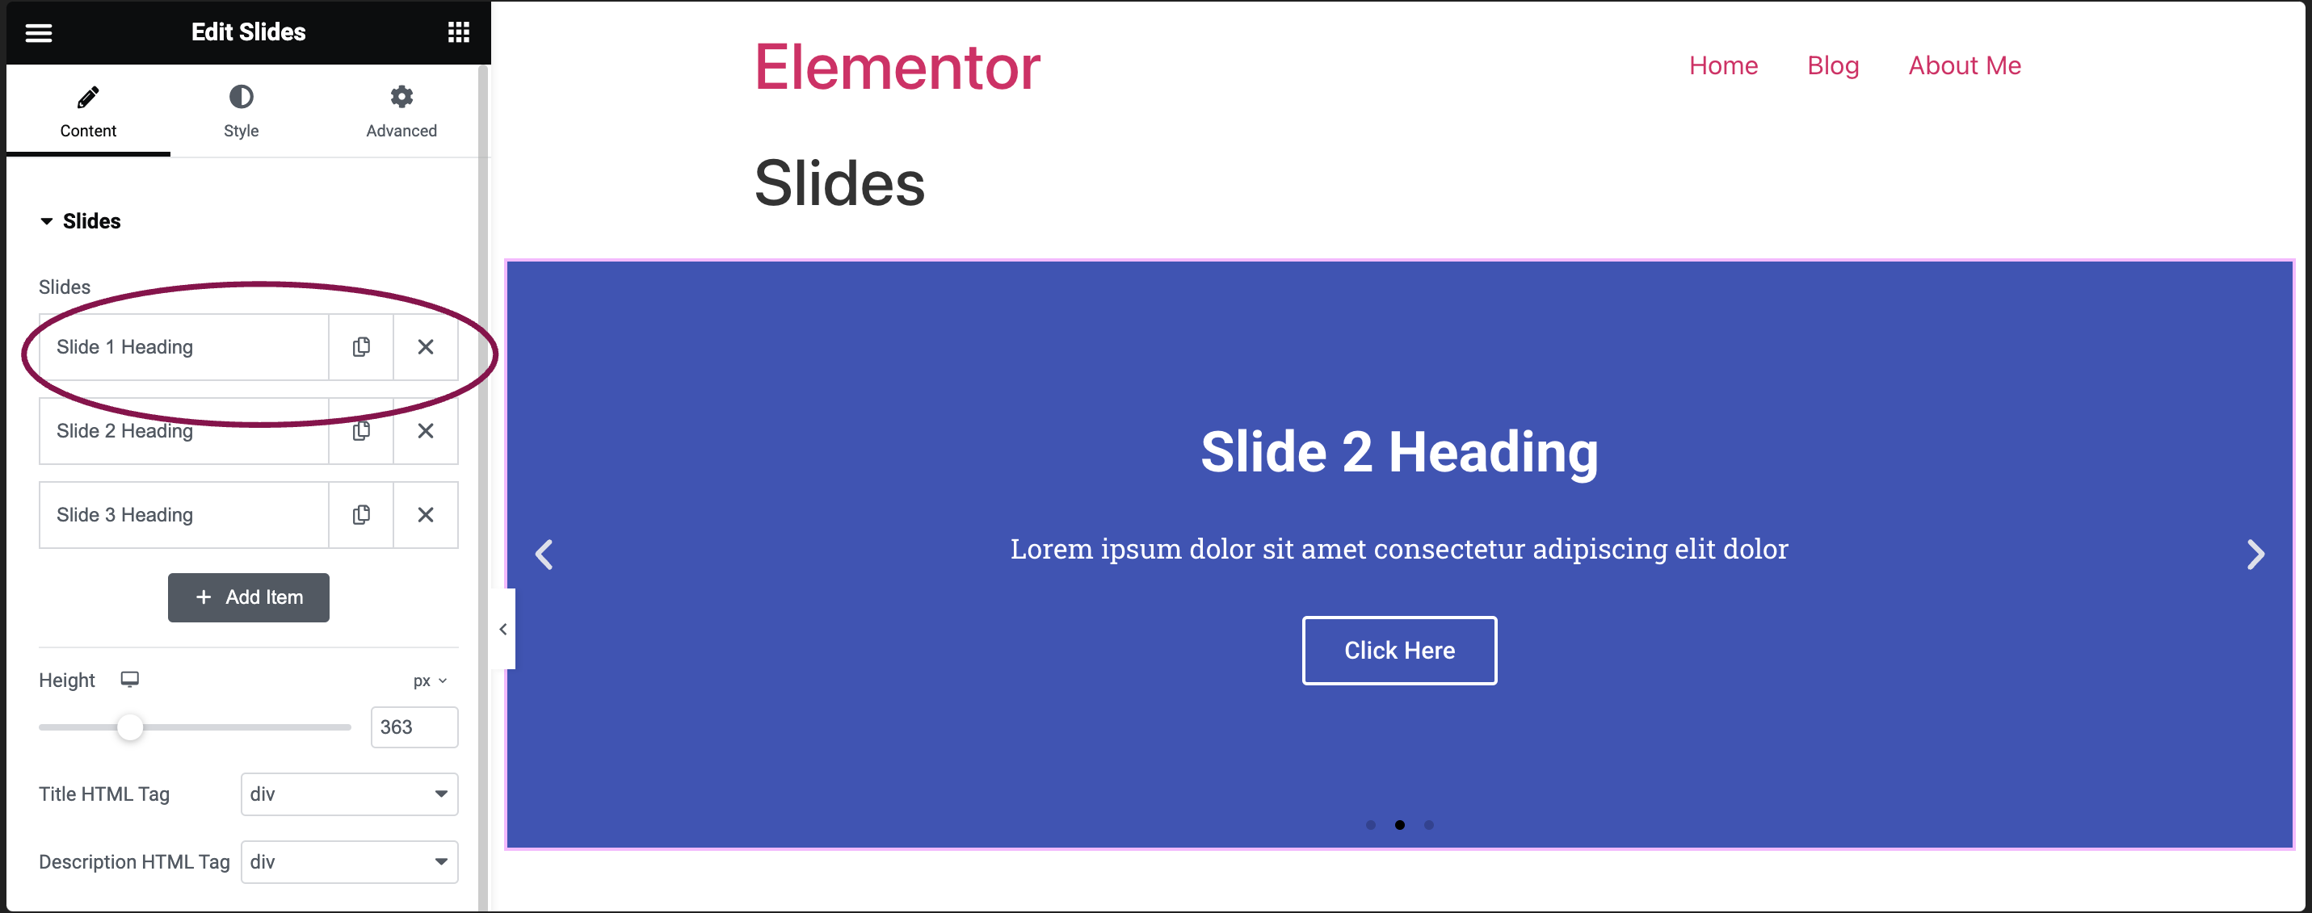2312x913 pixels.
Task: Switch to the Content tab
Action: pos(87,113)
